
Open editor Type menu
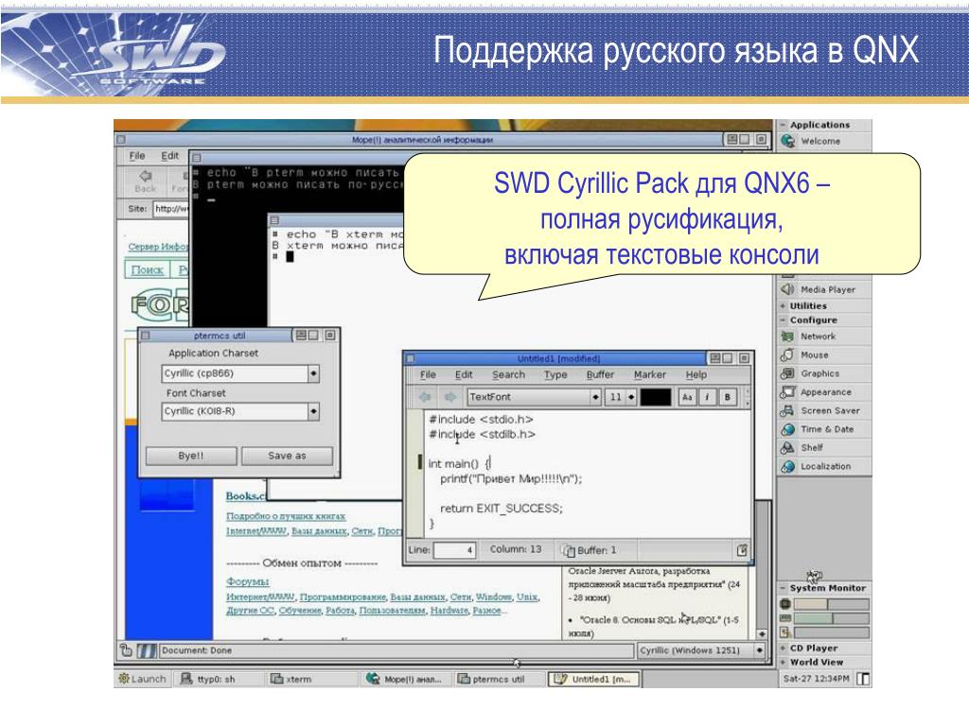(555, 374)
